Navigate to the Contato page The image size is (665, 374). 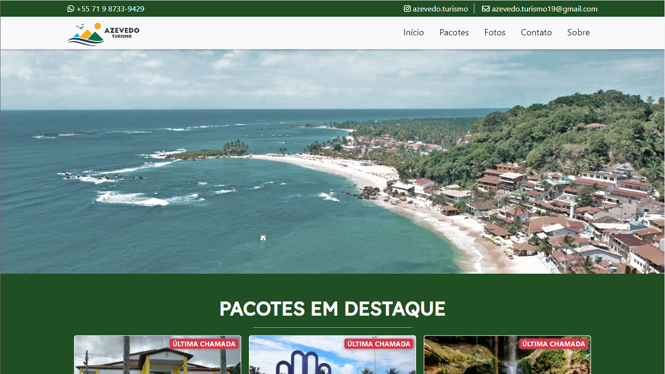pyautogui.click(x=536, y=32)
